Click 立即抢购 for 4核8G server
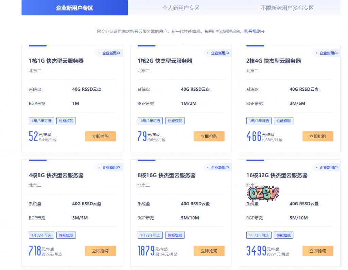Image resolution: width=348 pixels, height=270 pixels. [100, 251]
